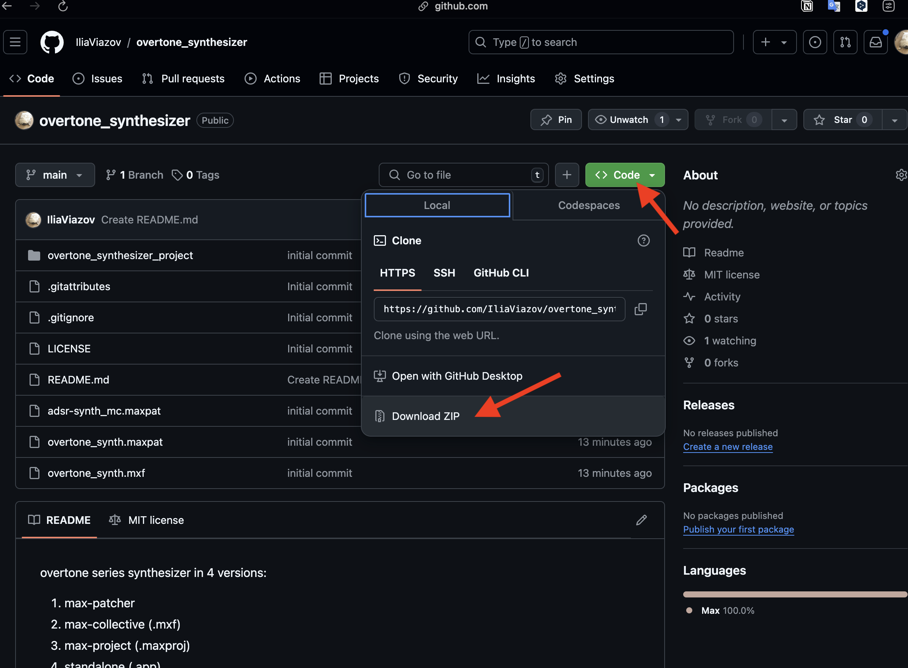Select the HTTPS clone option
Image resolution: width=908 pixels, height=668 pixels.
click(x=397, y=273)
